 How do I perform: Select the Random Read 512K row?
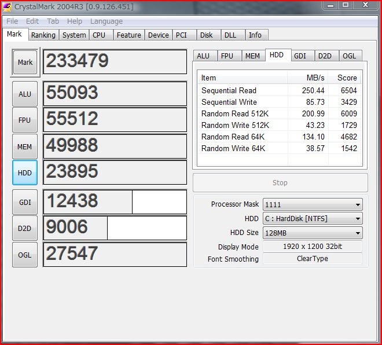point(280,113)
